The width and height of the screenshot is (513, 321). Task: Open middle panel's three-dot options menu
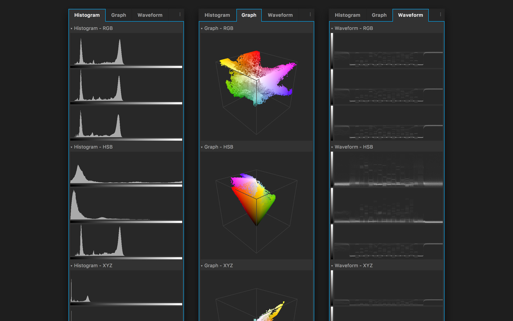[x=310, y=15]
